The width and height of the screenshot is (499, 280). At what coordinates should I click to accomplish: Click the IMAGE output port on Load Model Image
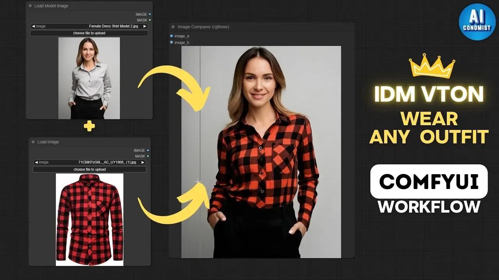coord(150,14)
